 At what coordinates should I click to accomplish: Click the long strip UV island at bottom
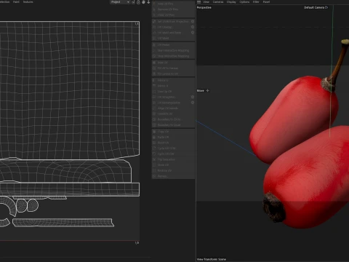[x=63, y=223]
